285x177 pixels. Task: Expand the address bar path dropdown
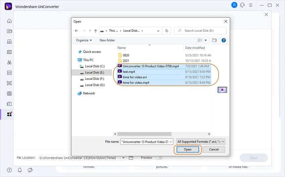(x=158, y=31)
